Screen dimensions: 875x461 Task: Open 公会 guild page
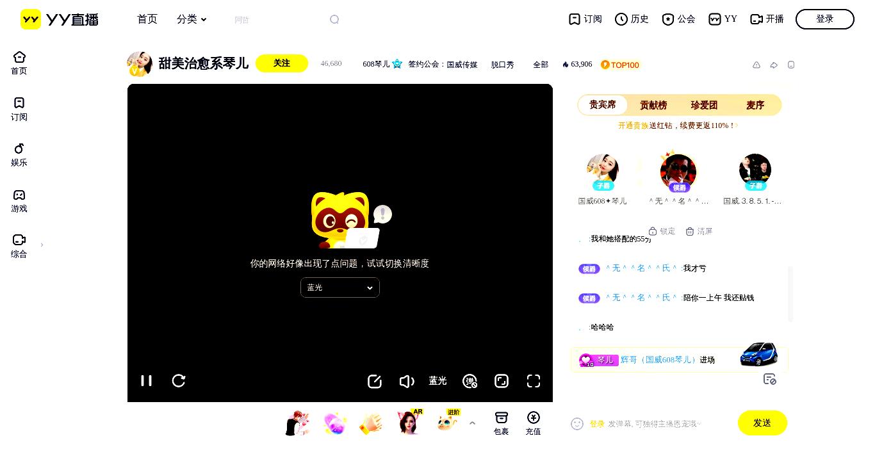[678, 19]
